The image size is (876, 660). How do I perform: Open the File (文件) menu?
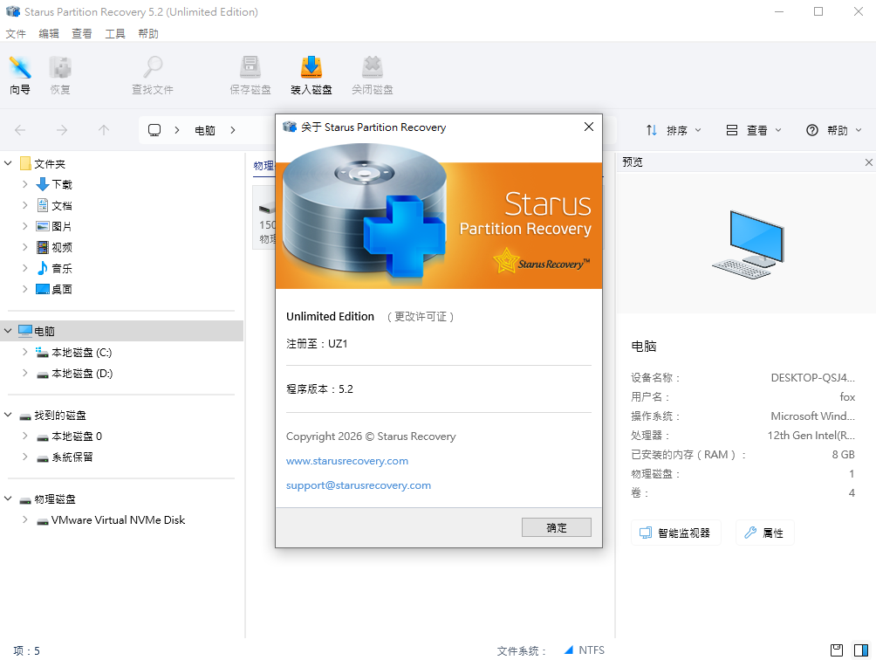tap(16, 34)
